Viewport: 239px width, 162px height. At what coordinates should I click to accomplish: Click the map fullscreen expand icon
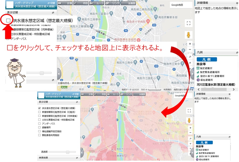click(x=188, y=23)
